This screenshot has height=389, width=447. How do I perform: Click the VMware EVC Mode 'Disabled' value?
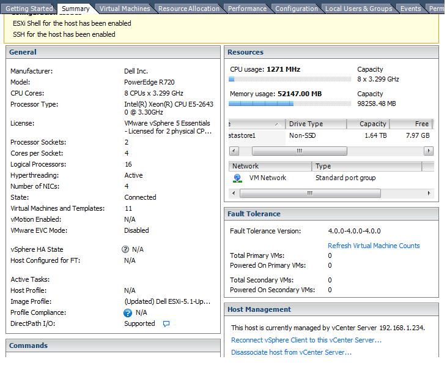point(136,230)
